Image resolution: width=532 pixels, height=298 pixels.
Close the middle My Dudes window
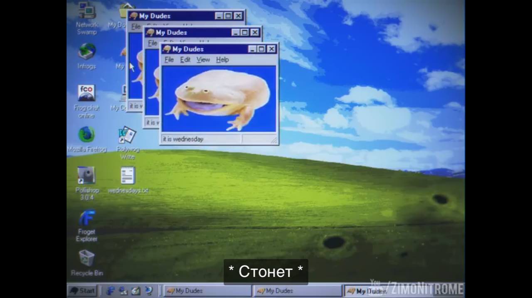coord(255,32)
